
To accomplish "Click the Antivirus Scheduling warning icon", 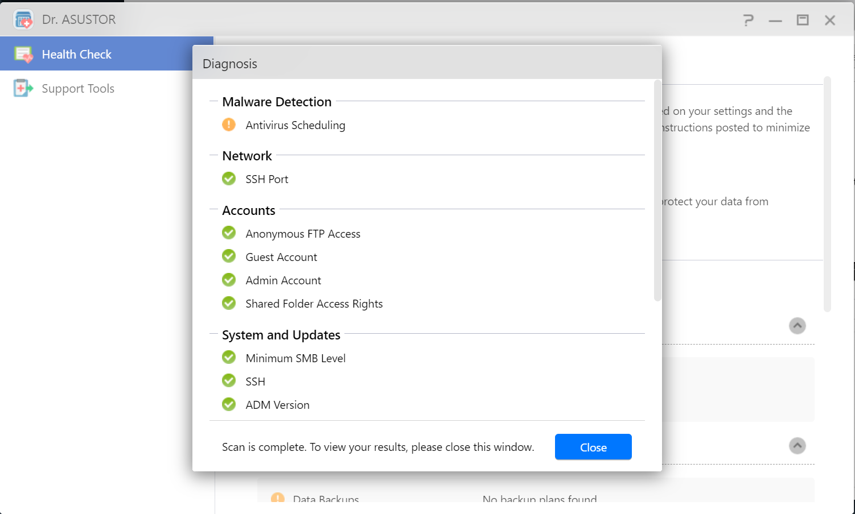I will click(x=229, y=125).
